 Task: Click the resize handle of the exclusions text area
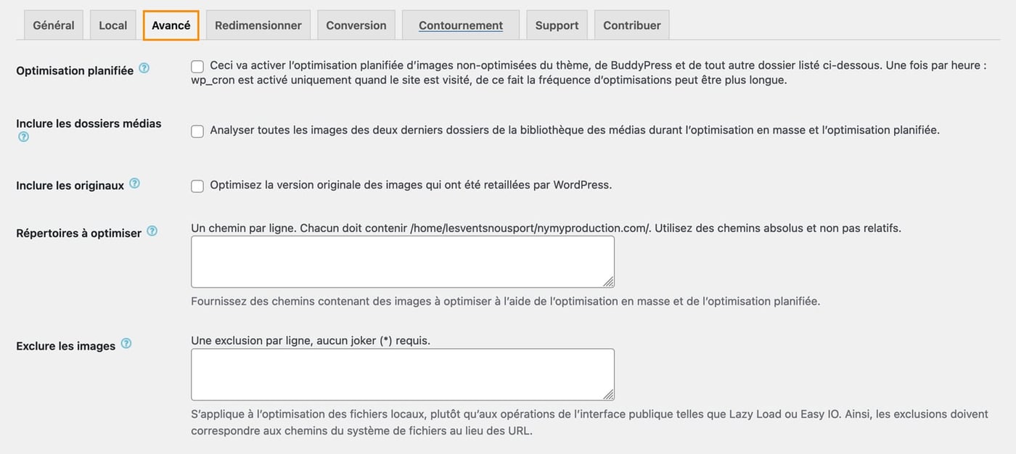click(609, 394)
